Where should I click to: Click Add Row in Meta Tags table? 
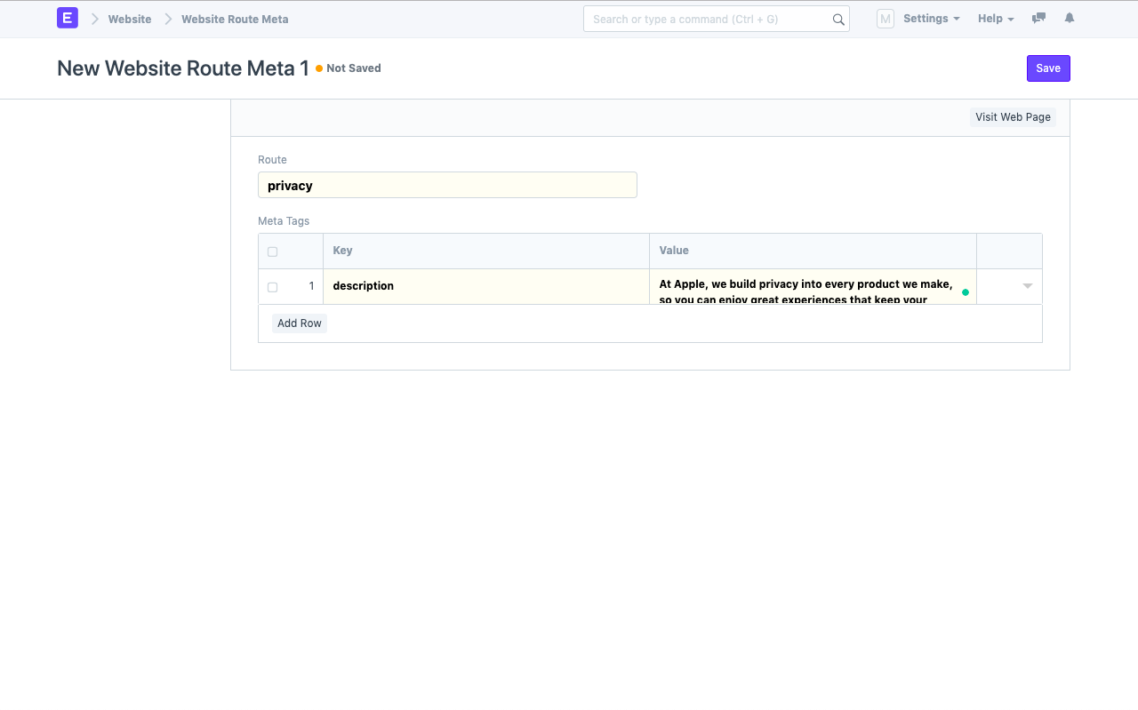tap(300, 323)
